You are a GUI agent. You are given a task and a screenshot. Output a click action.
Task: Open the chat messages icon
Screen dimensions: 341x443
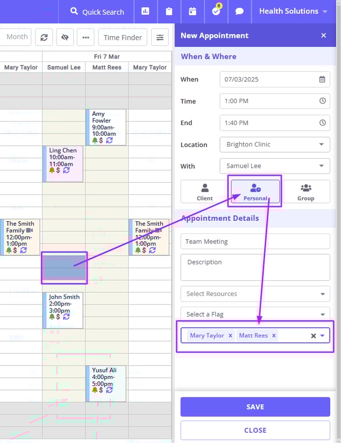coord(239,11)
